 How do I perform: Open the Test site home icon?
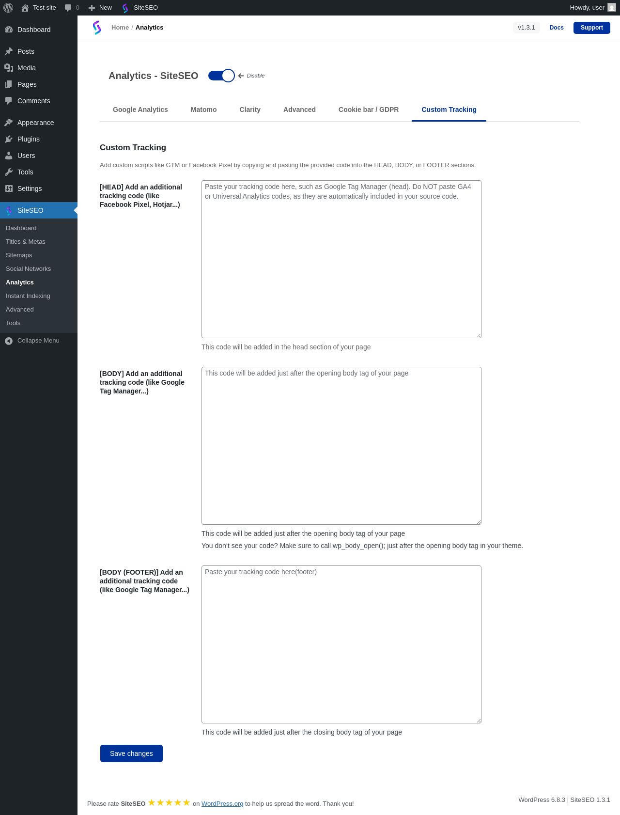pyautogui.click(x=25, y=8)
